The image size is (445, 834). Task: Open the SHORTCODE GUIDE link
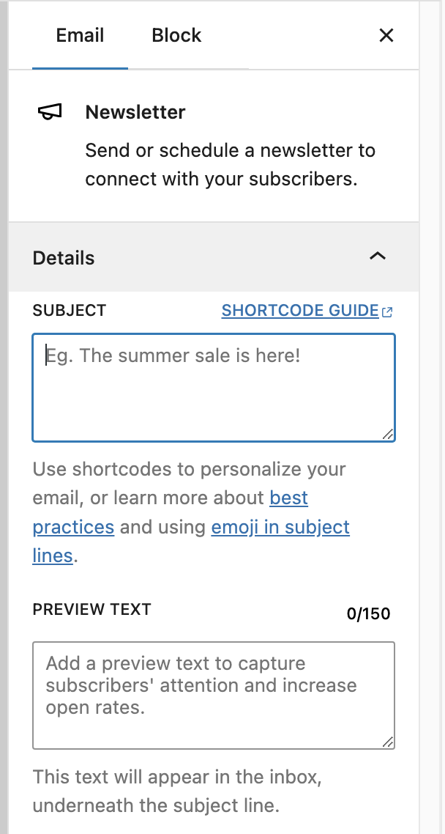(300, 310)
